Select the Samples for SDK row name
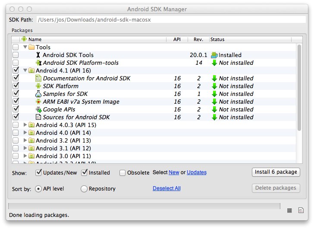The image size is (314, 229). 65,94
